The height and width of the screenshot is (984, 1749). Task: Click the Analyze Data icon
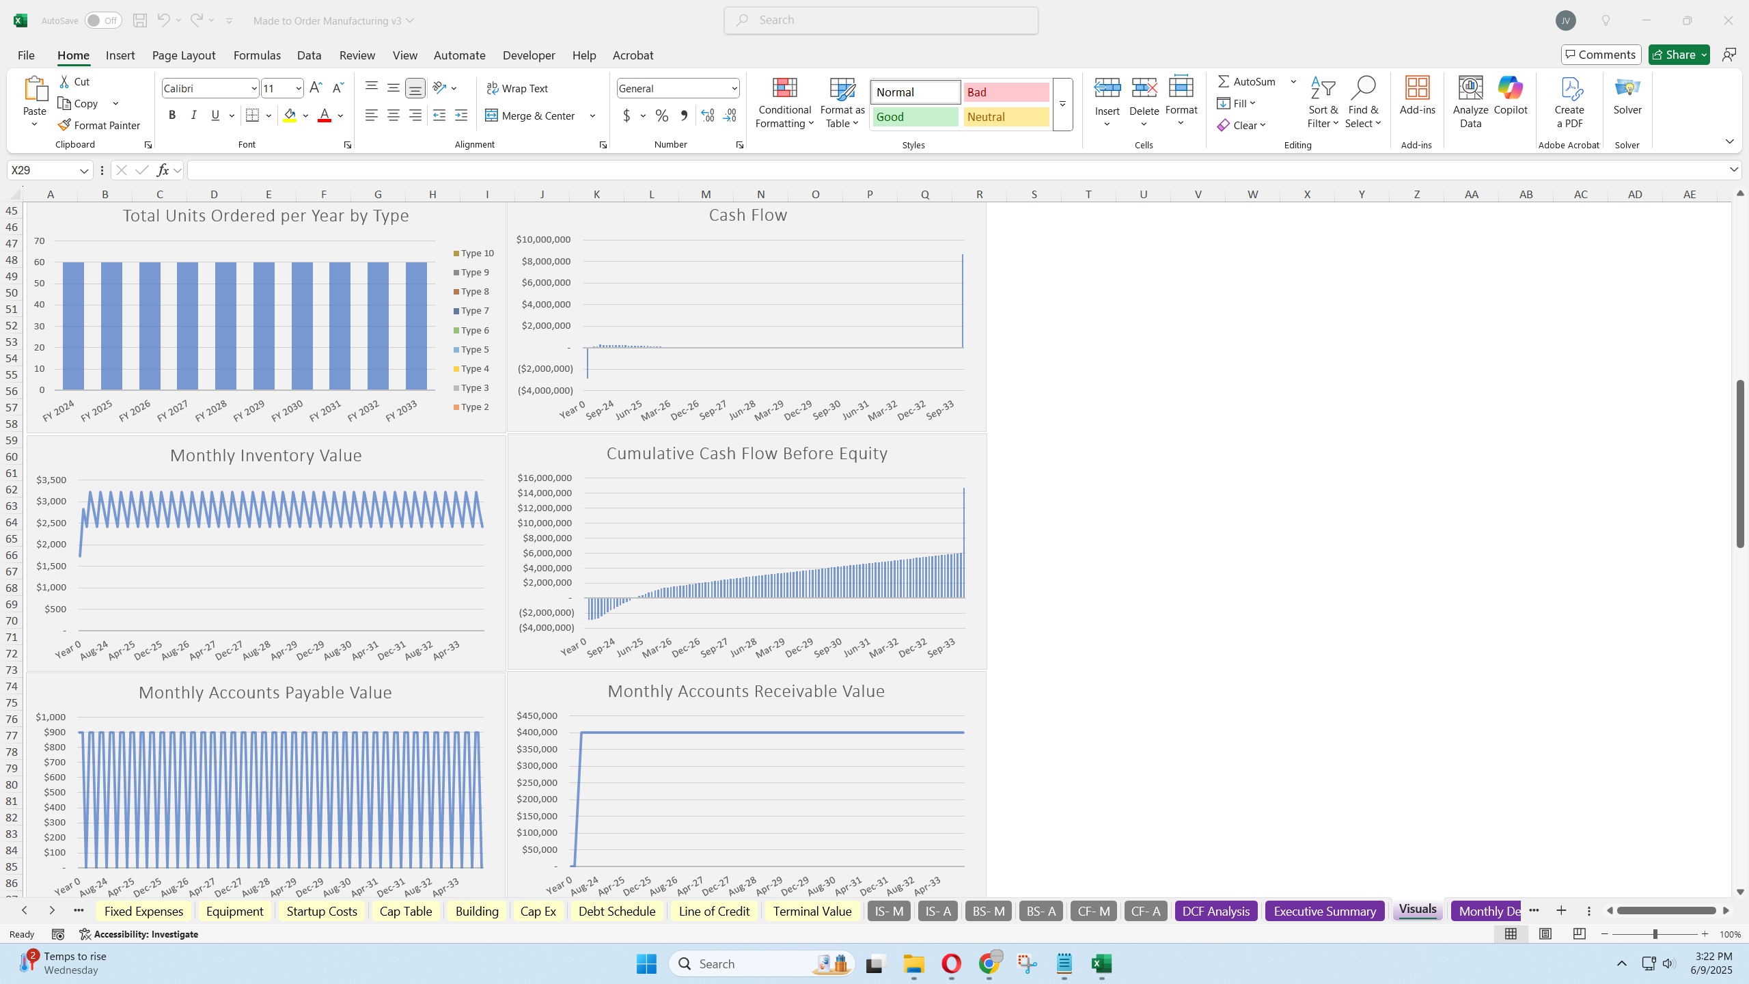click(1470, 89)
